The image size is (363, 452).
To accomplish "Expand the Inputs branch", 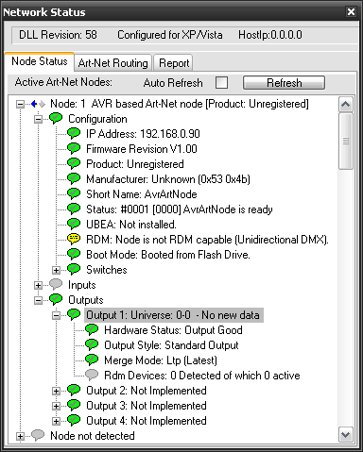I will point(38,285).
